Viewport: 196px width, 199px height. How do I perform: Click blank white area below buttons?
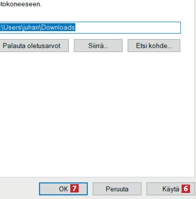point(96,113)
